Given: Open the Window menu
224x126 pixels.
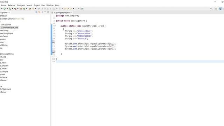Looking at the screenshot, I should click(x=50, y=5).
